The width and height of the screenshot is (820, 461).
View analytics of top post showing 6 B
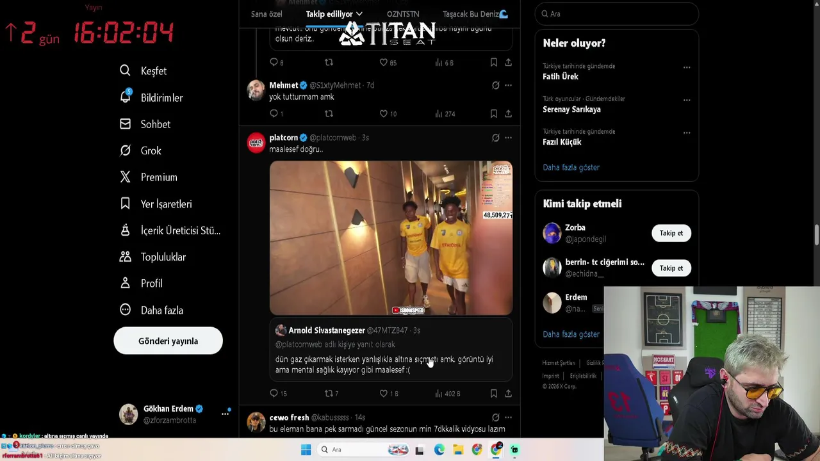pyautogui.click(x=444, y=62)
